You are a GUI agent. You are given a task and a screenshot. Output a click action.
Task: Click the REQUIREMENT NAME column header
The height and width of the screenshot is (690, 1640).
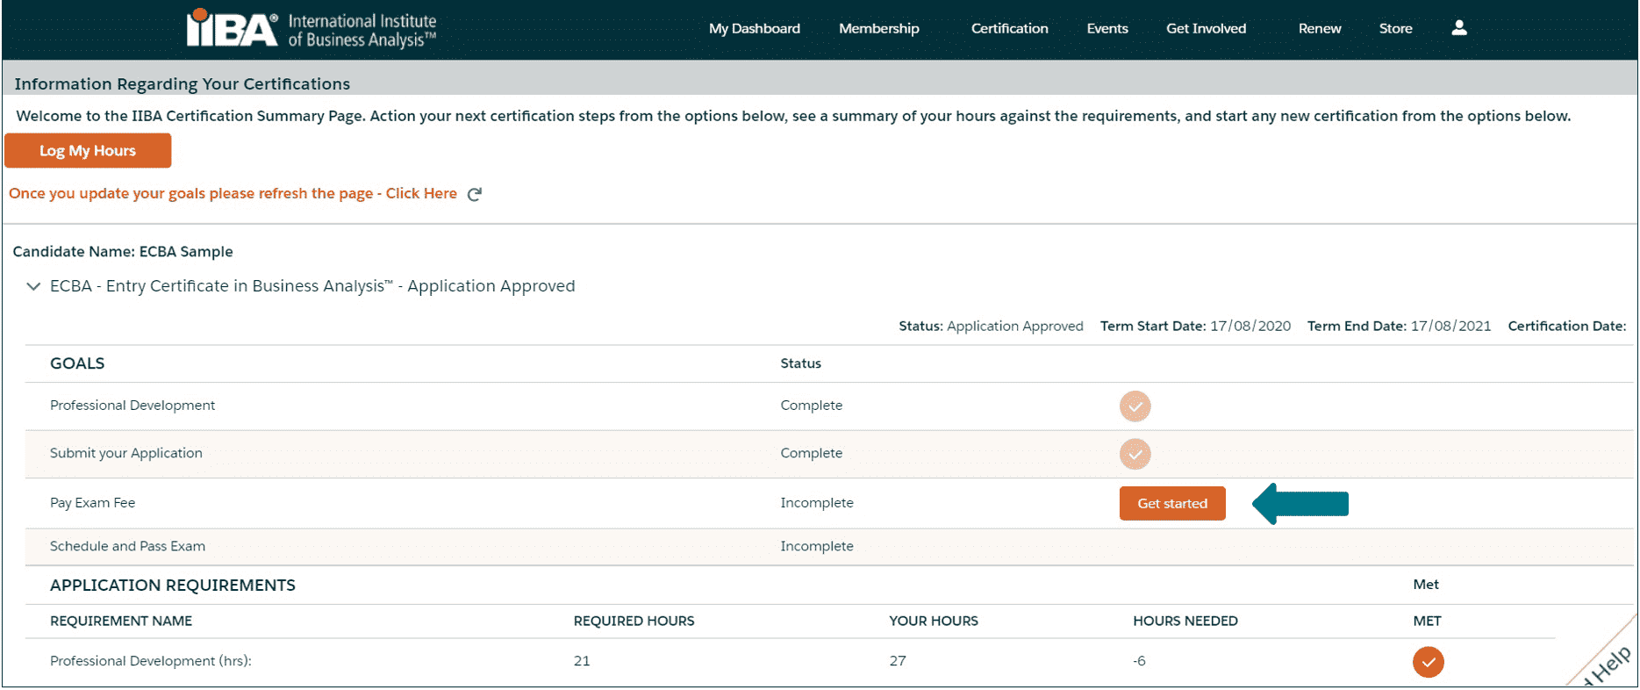point(121,622)
